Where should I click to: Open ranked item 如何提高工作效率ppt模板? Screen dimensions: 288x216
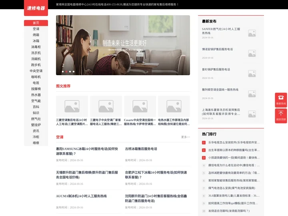pyautogui.click(x=233, y=203)
